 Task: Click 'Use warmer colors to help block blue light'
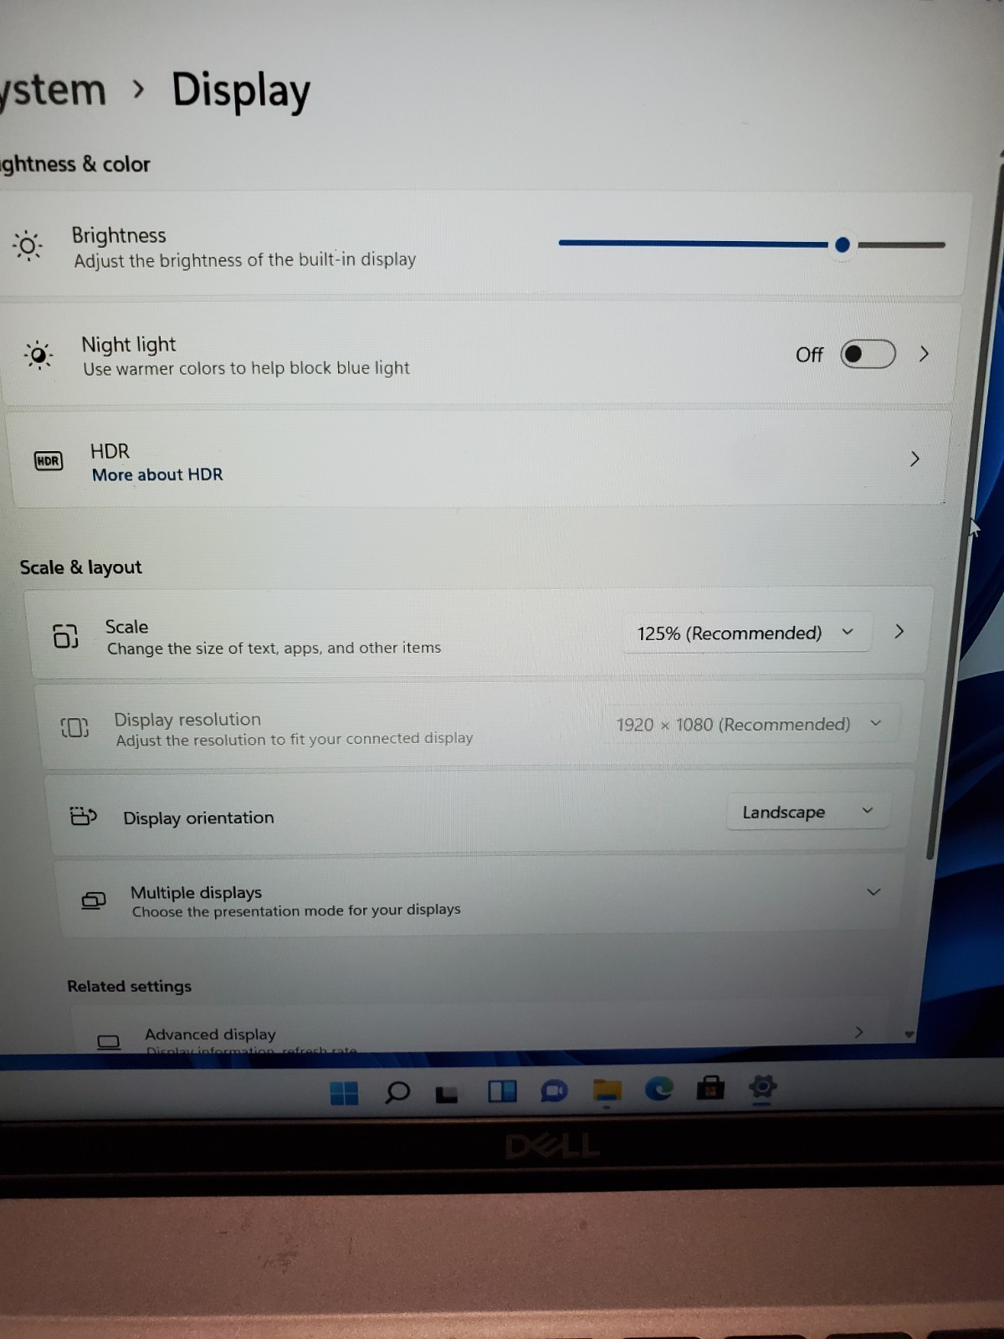(246, 368)
